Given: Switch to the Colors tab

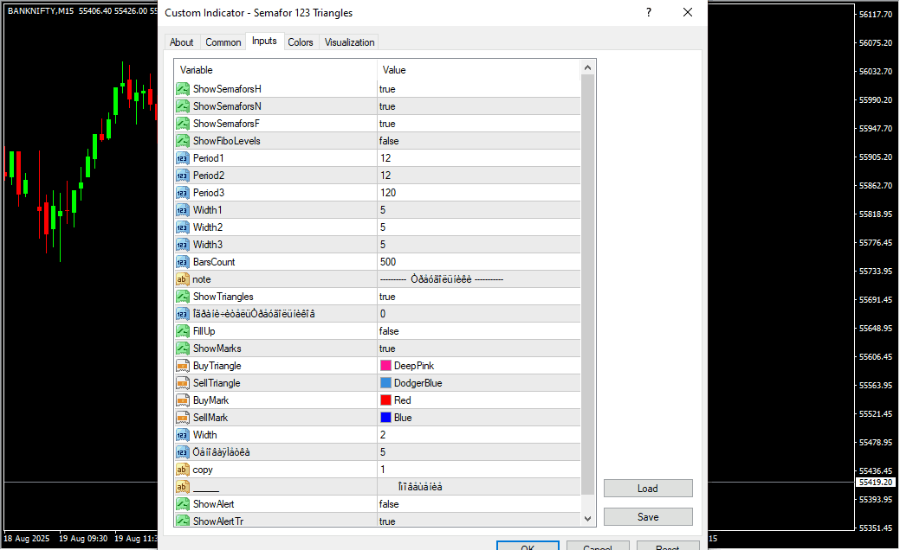Looking at the screenshot, I should (301, 42).
